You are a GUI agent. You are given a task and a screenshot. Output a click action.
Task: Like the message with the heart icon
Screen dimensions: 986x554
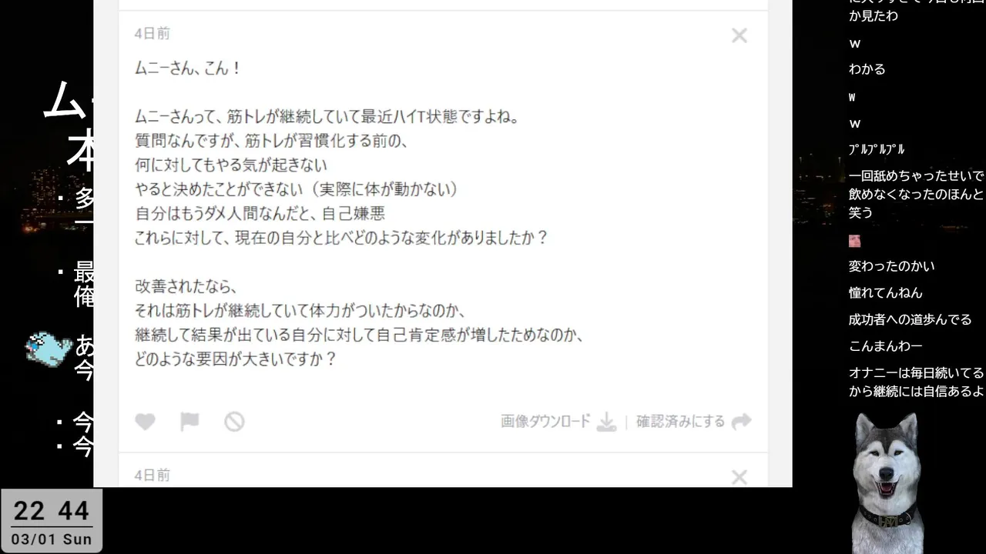145,422
